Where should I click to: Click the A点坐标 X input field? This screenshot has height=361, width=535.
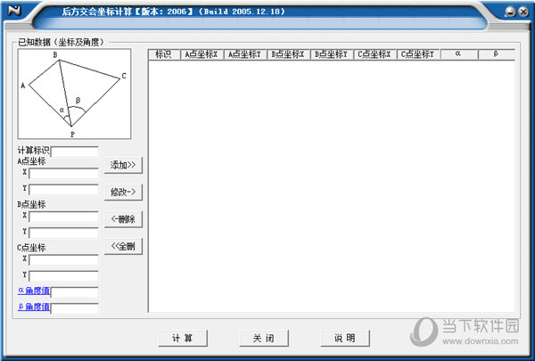pyautogui.click(x=63, y=173)
